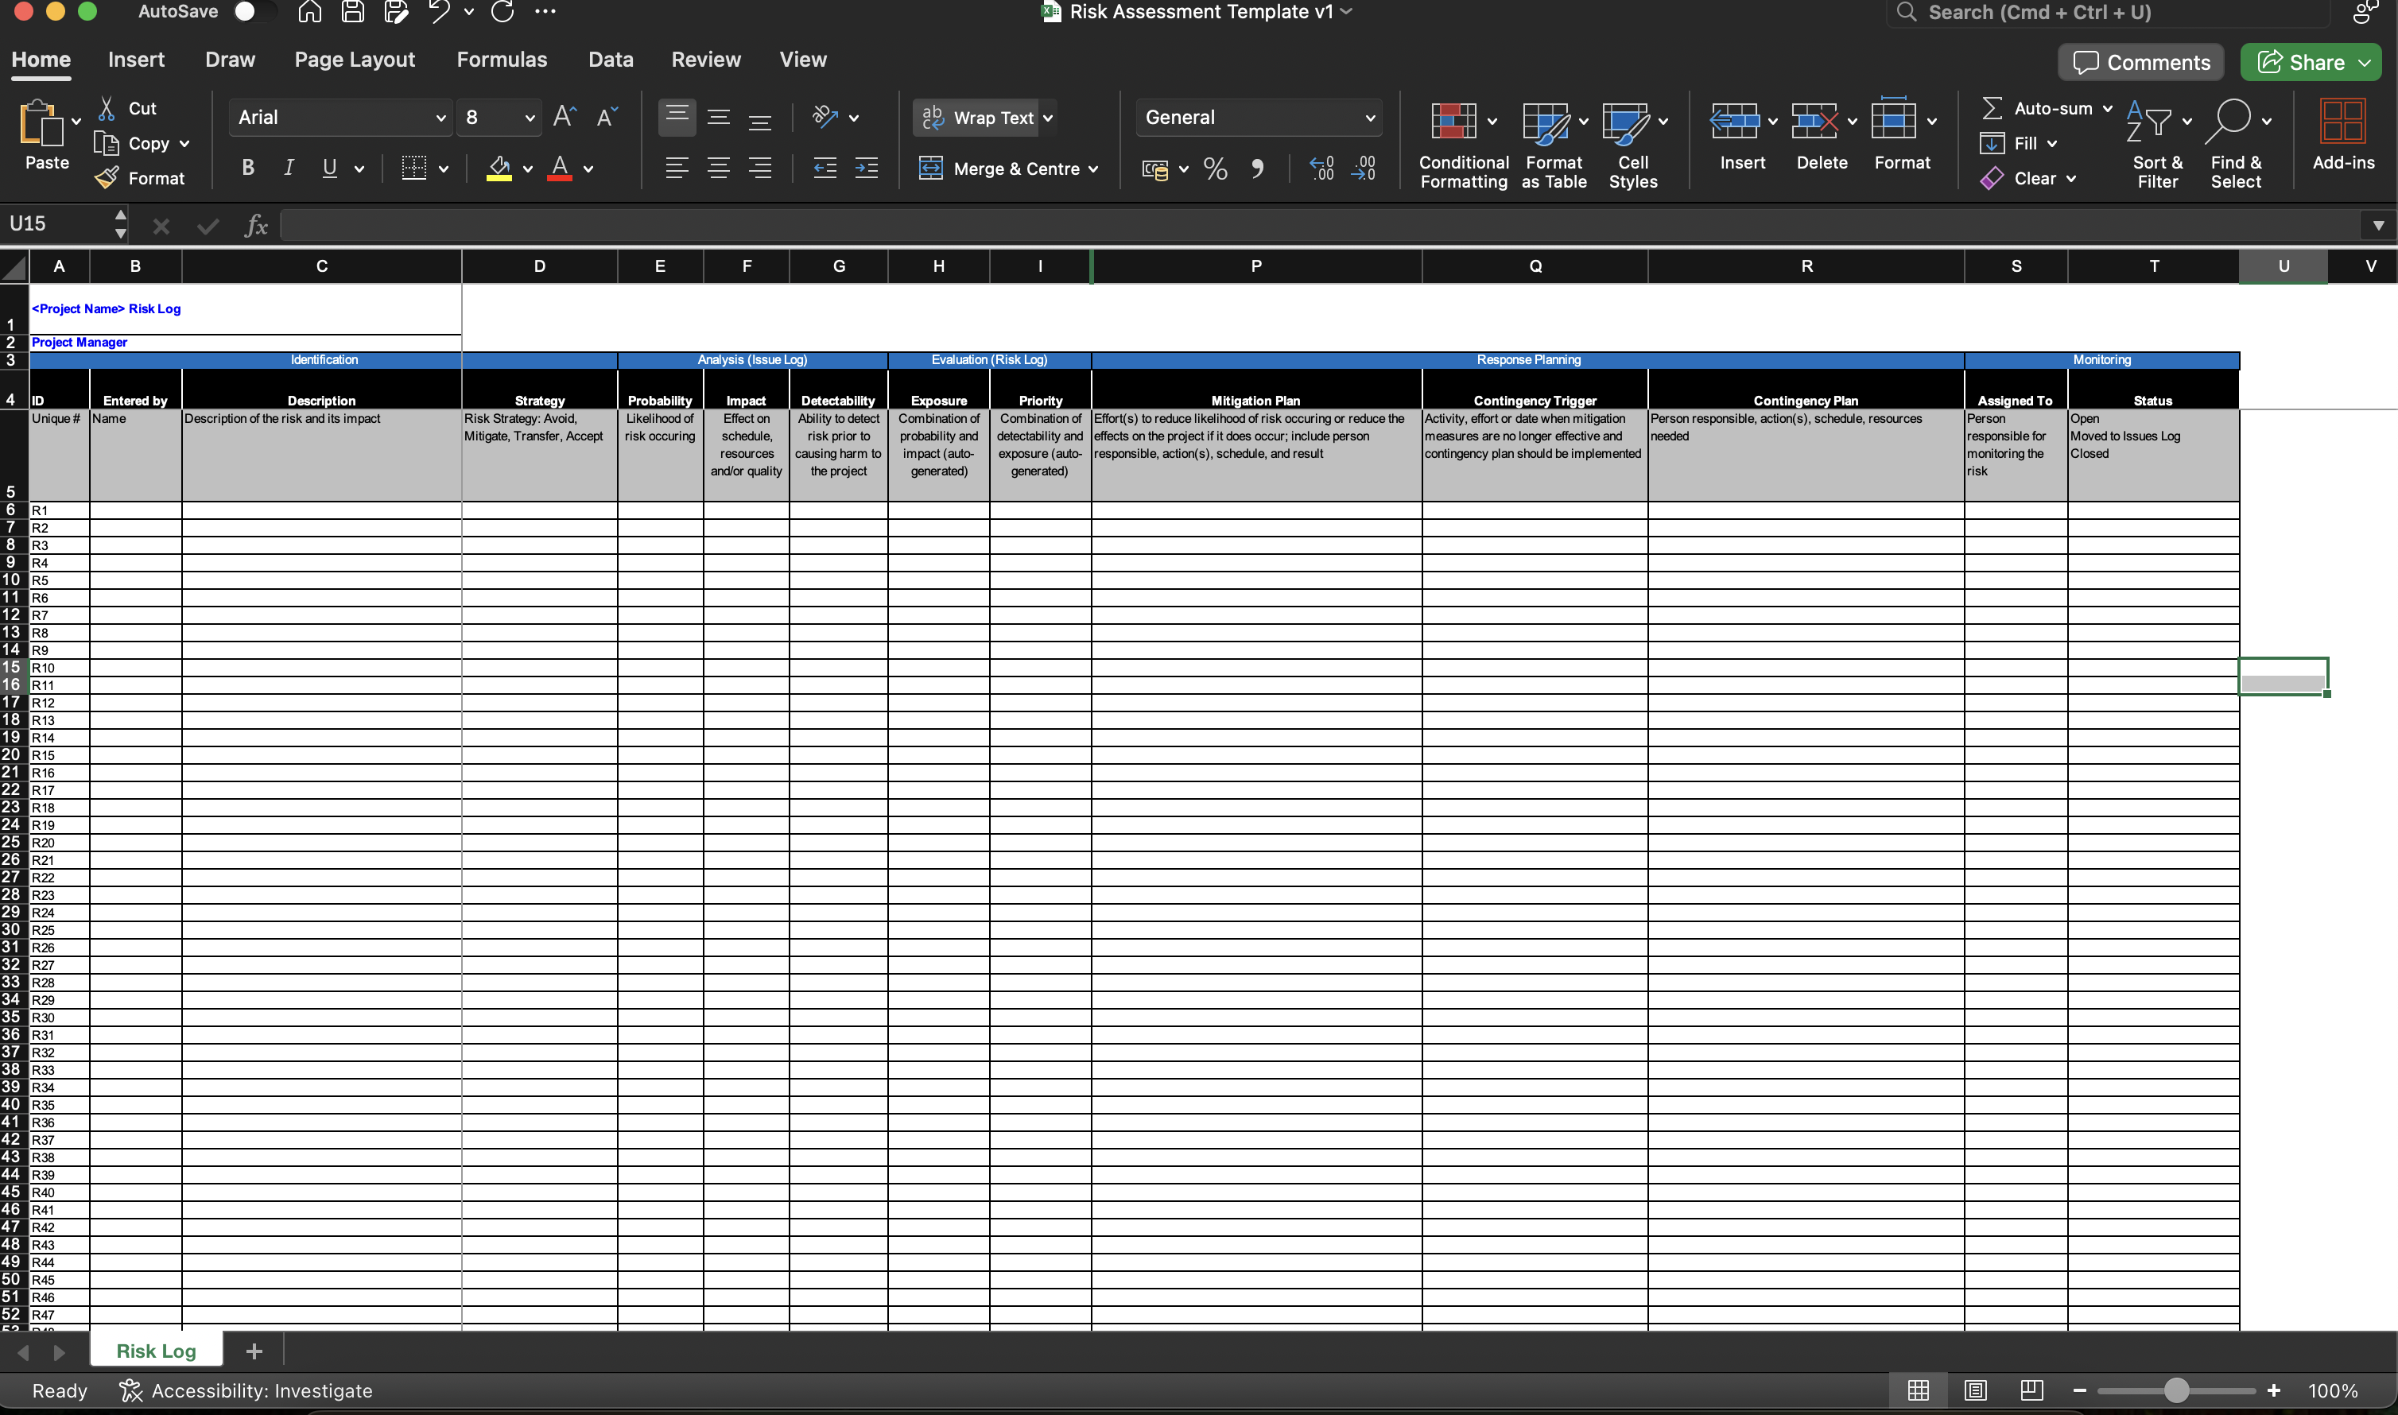The width and height of the screenshot is (2398, 1415).
Task: Click the Borders icon
Action: click(x=413, y=169)
